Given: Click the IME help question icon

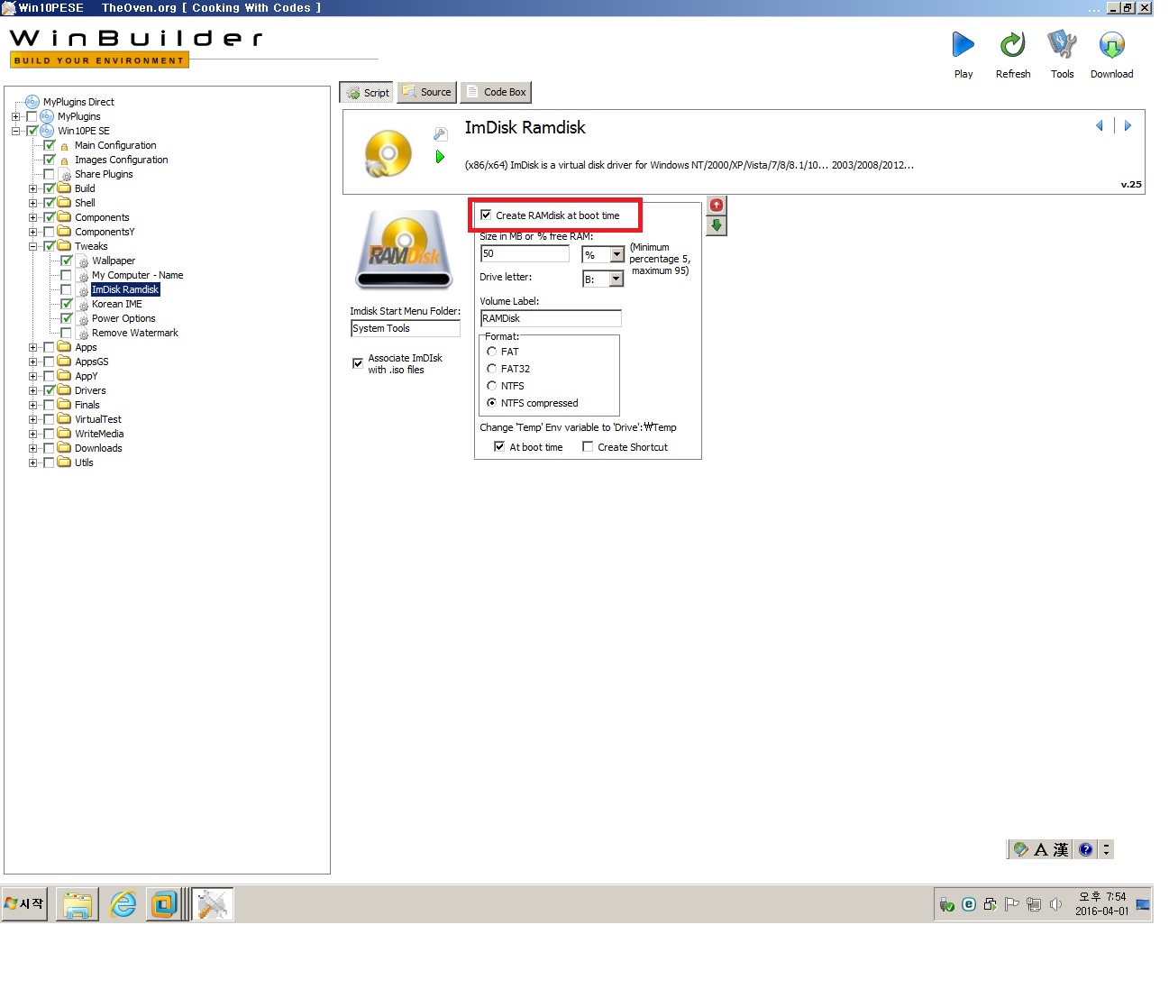Looking at the screenshot, I should (x=1086, y=849).
